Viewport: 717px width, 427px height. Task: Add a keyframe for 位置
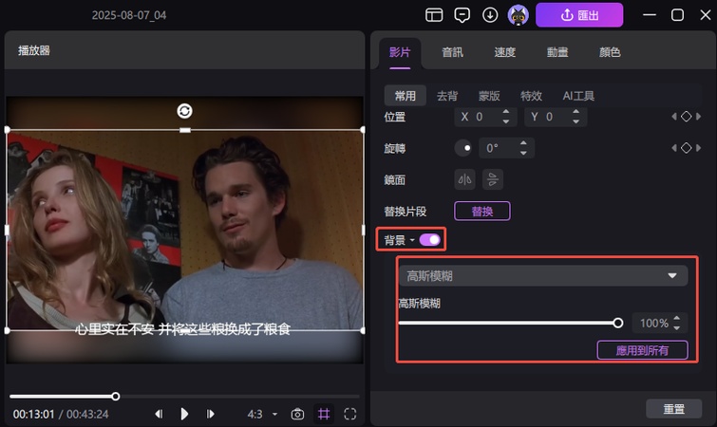tap(686, 117)
